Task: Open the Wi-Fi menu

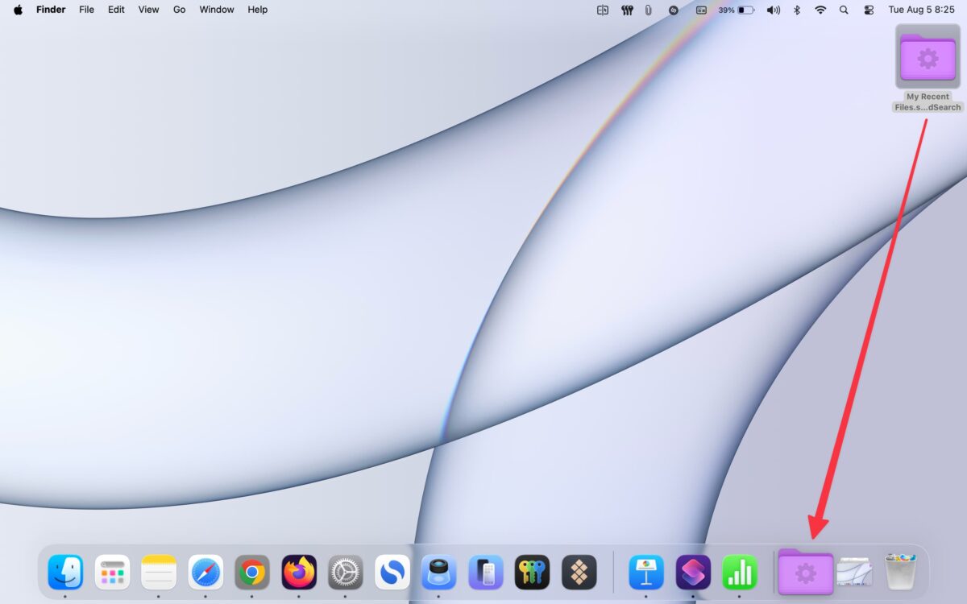Action: 820,10
